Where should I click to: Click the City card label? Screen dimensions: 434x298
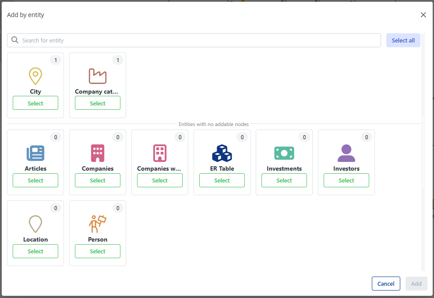point(35,91)
